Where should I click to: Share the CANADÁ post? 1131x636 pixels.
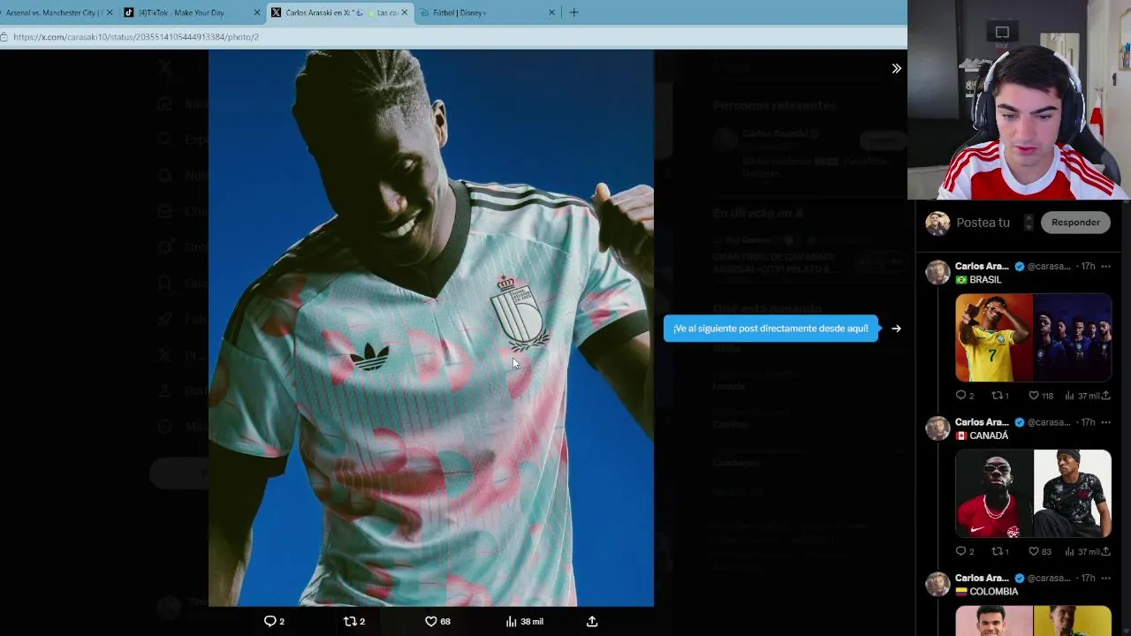pyautogui.click(x=1105, y=551)
